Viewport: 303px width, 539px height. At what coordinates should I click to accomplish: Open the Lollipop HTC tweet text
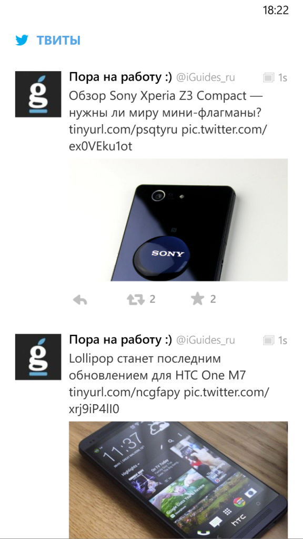tap(157, 367)
